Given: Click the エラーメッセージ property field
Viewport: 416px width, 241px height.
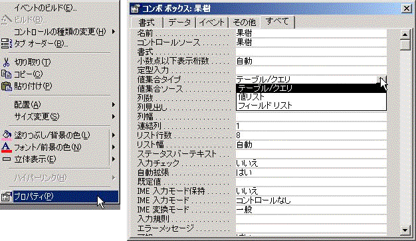Looking at the screenshot, I should pyautogui.click(x=311, y=228).
